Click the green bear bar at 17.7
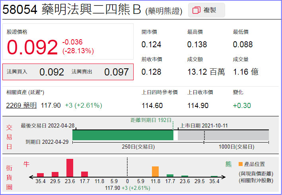The height and width of the screenshot is (195, 282). point(170,176)
